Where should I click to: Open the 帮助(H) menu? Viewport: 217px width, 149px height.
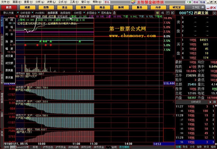(x=97, y=2)
